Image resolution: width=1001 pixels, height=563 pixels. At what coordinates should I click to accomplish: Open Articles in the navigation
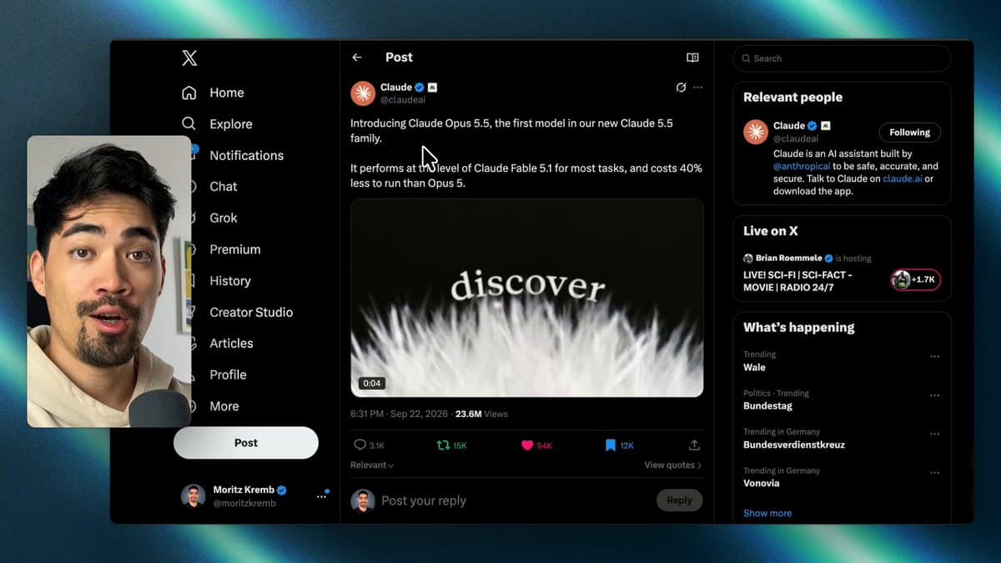point(231,344)
